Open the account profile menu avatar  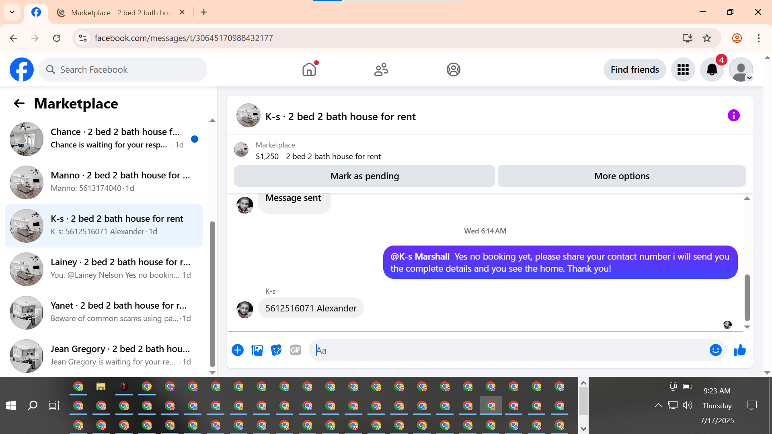click(741, 70)
